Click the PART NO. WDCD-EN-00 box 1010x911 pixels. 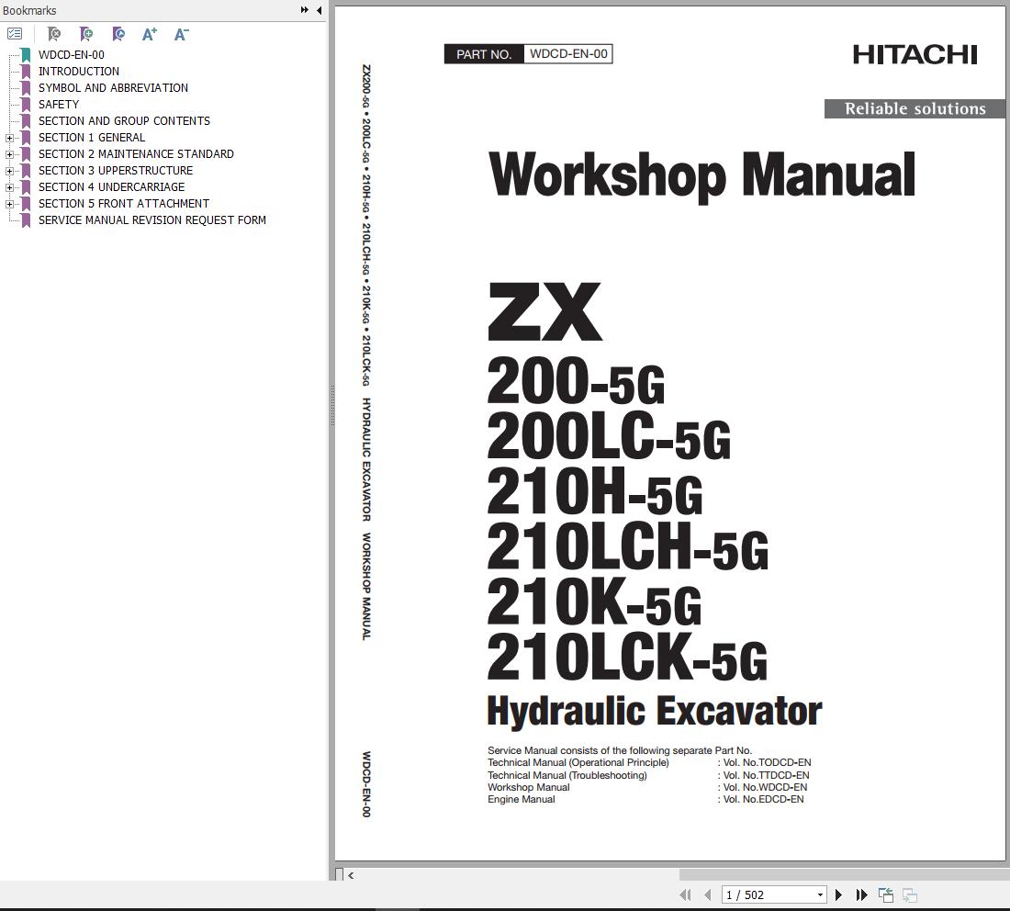point(528,54)
